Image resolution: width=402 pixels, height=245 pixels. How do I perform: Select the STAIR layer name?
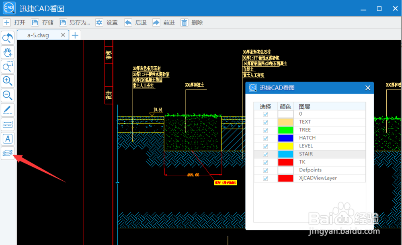[x=306, y=154]
